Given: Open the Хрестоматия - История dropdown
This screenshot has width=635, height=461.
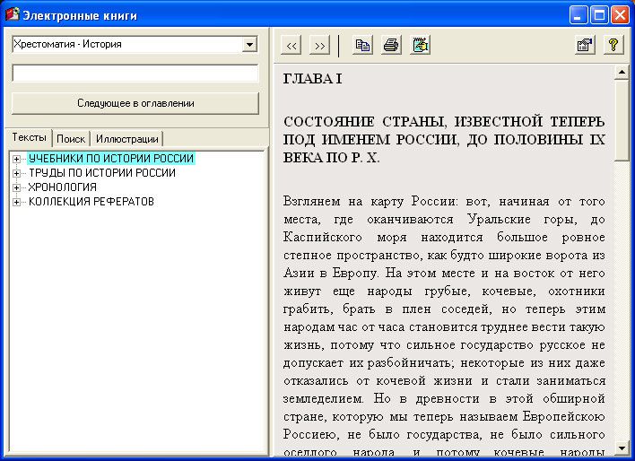Looking at the screenshot, I should click(x=249, y=44).
